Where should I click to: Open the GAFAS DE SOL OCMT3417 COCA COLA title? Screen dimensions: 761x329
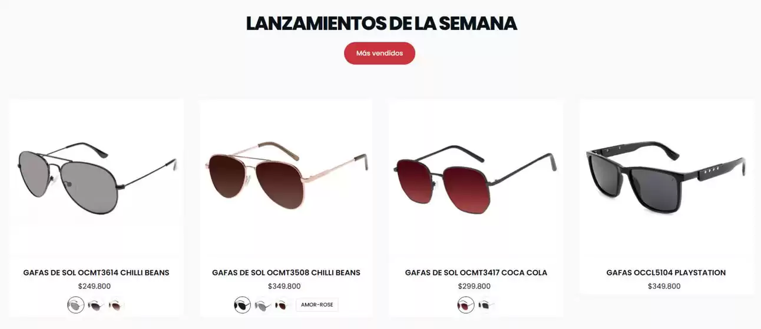476,273
